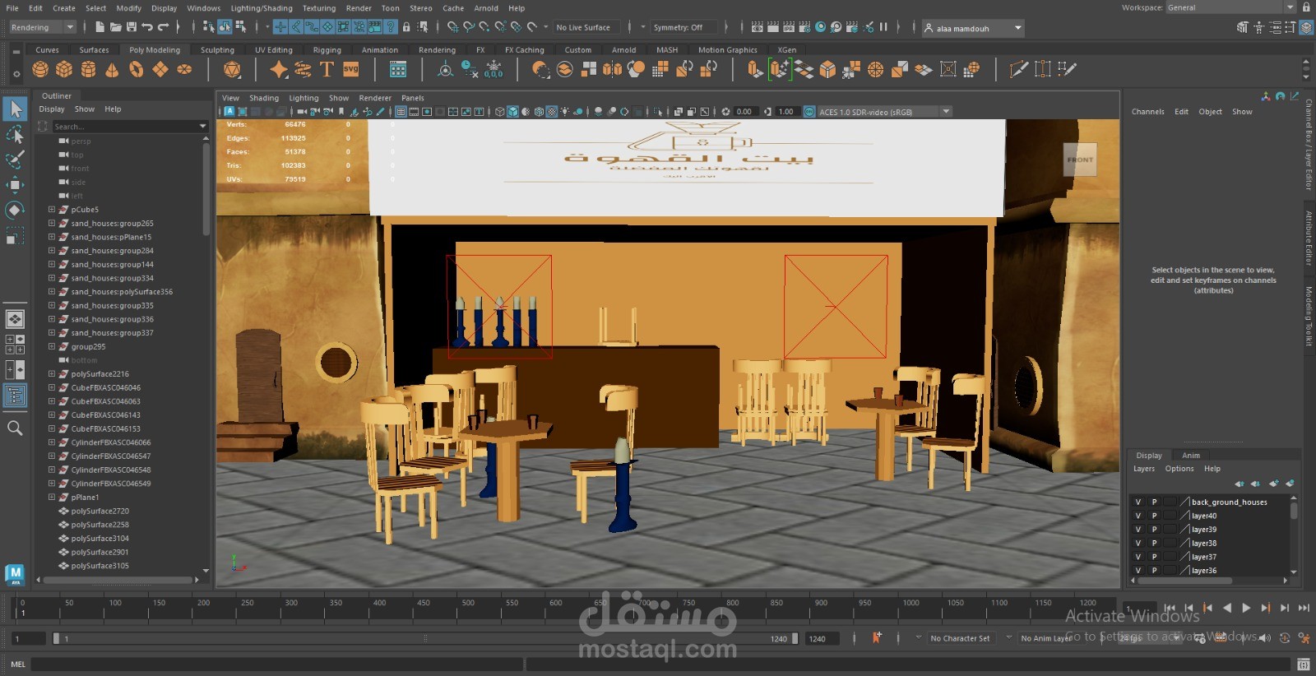Toggle visibility V of layer39
The height and width of the screenshot is (676, 1316).
pos(1138,530)
